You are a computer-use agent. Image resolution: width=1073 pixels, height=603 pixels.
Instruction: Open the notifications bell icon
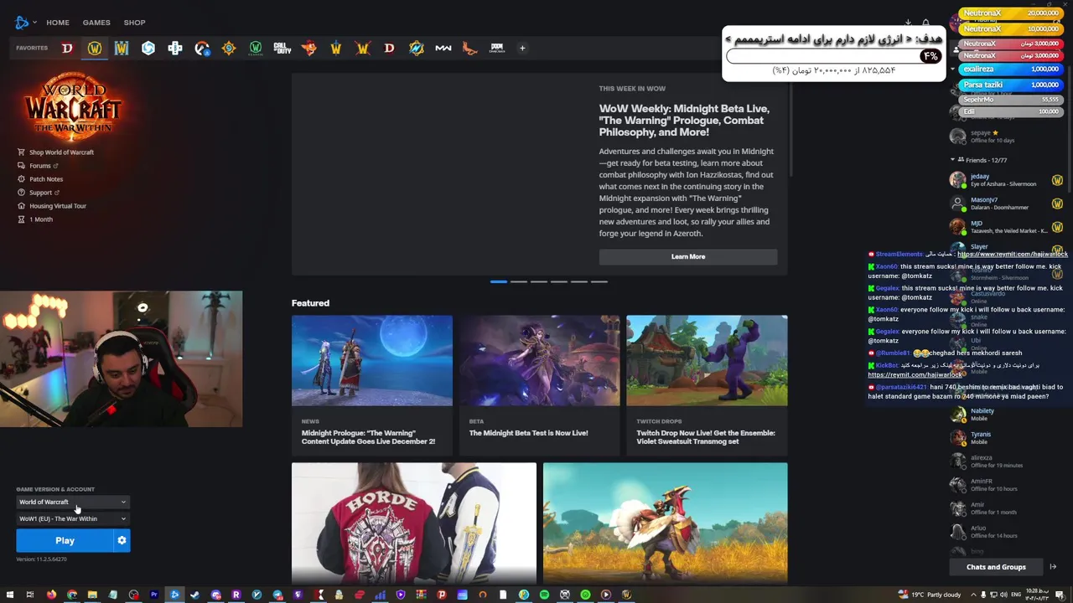pos(925,23)
